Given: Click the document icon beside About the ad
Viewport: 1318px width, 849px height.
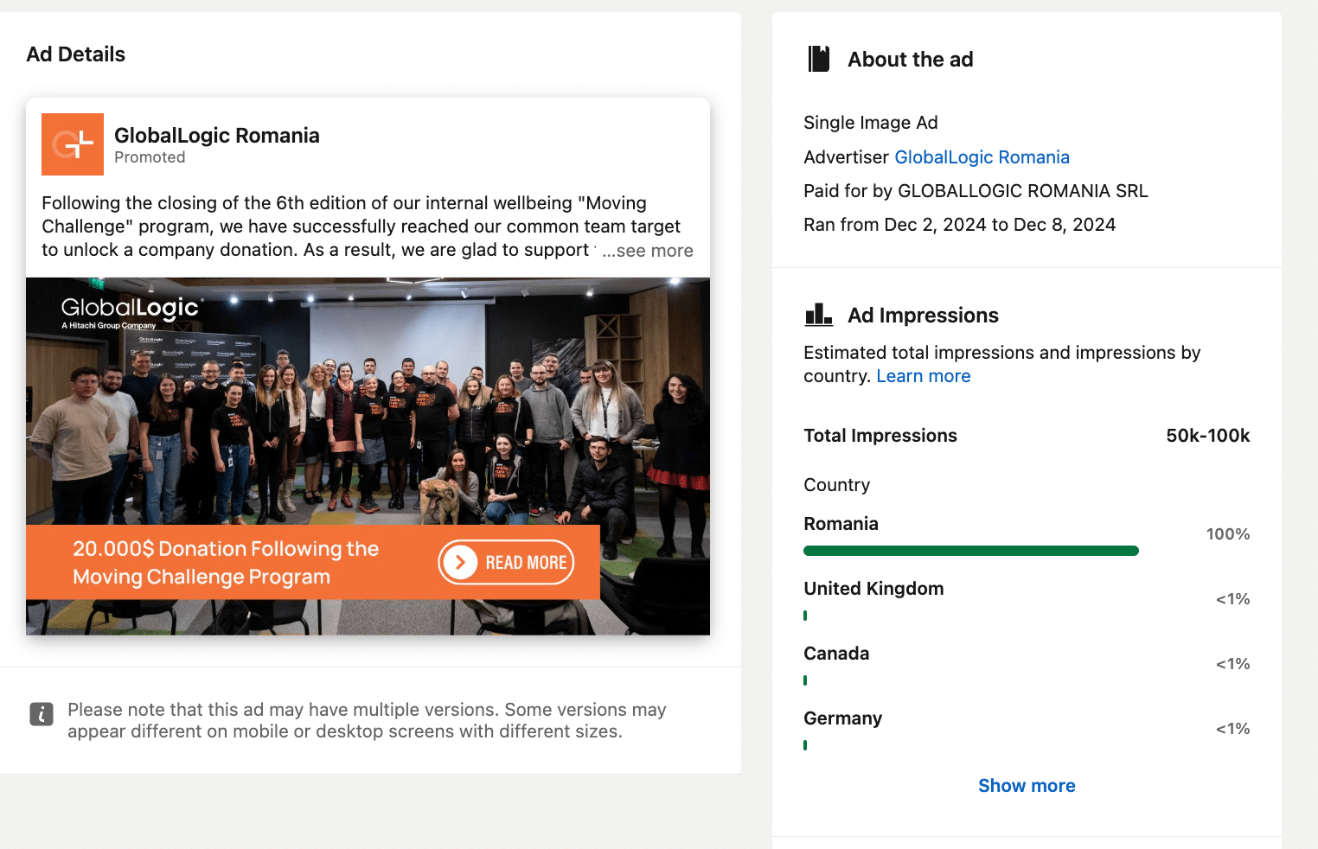Looking at the screenshot, I should click(818, 59).
